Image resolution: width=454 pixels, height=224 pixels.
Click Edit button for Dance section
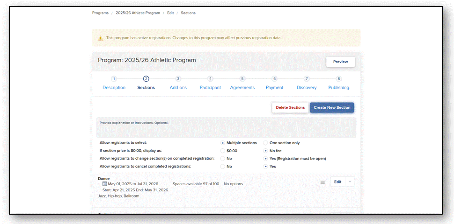pyautogui.click(x=338, y=182)
